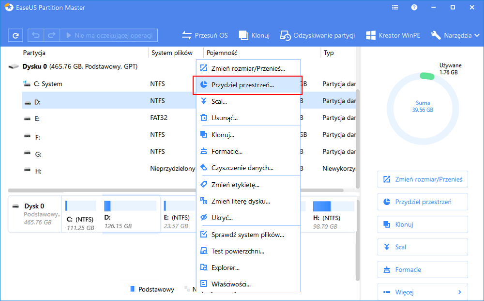This screenshot has width=484, height=301.
Task: Click the Czyszczenie danych eraser icon
Action: [x=204, y=168]
